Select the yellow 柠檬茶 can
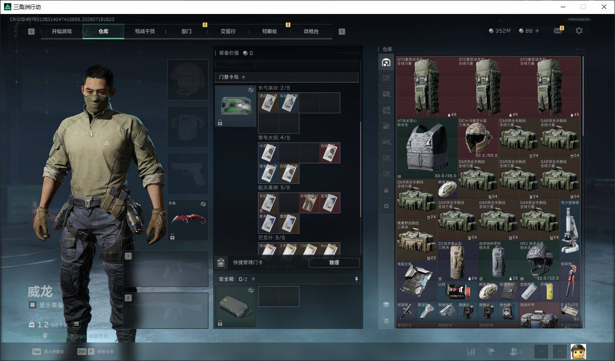This screenshot has height=361, width=615. 550,292
